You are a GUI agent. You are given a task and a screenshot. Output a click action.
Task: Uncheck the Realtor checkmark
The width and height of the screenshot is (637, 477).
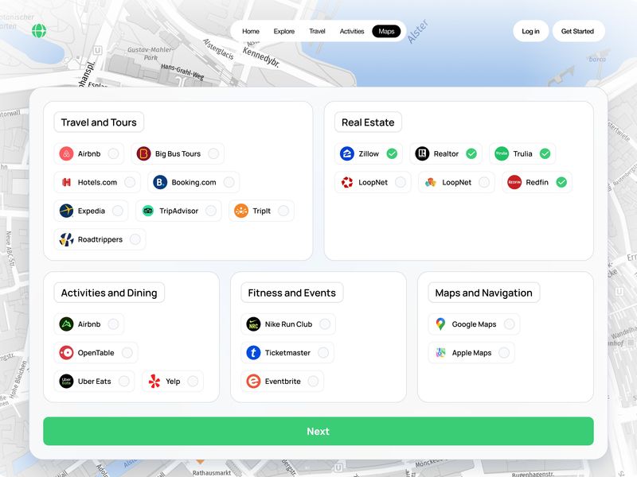tap(471, 153)
